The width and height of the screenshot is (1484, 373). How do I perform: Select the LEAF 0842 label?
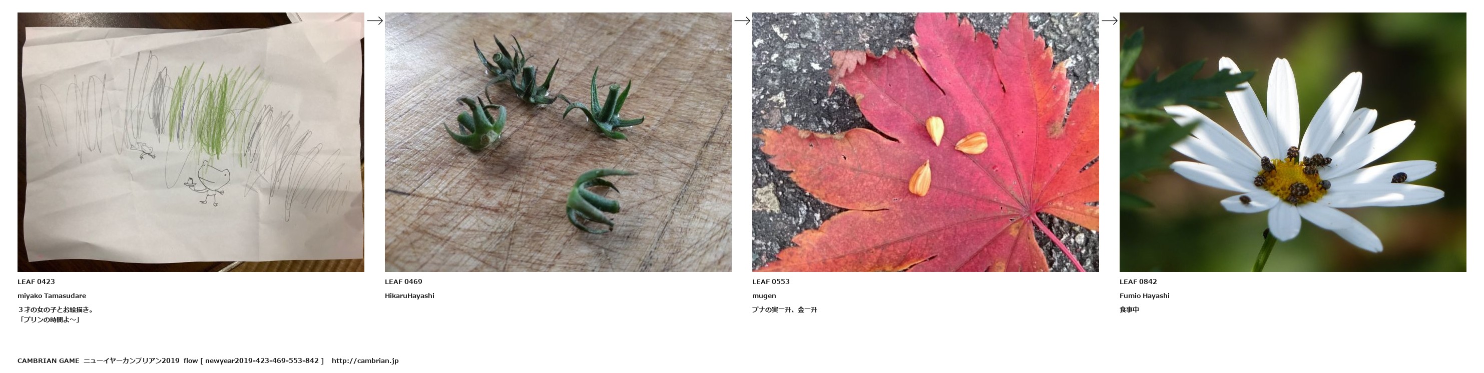[x=1138, y=281]
